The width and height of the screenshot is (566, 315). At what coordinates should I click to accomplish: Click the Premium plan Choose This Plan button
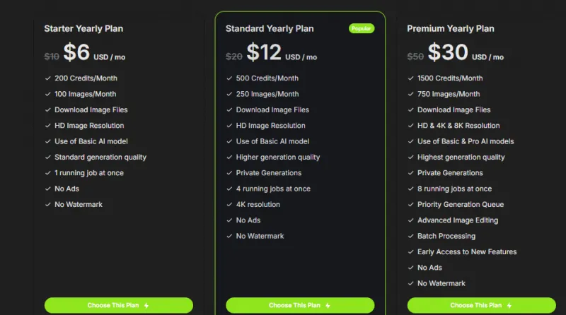[481, 305]
